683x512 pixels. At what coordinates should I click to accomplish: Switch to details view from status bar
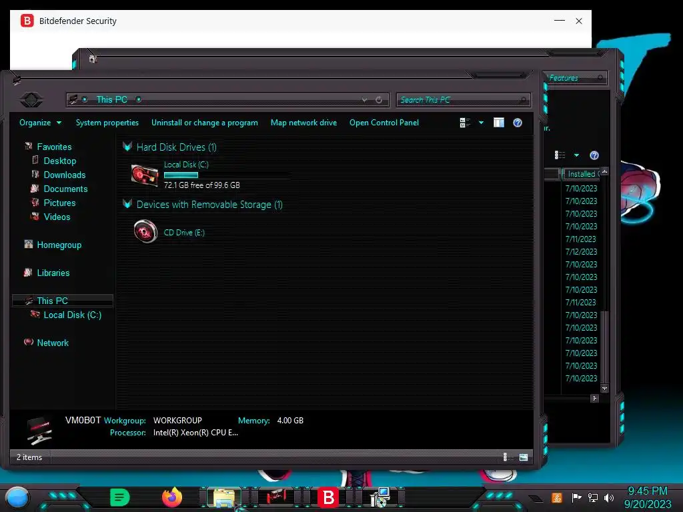pyautogui.click(x=508, y=457)
